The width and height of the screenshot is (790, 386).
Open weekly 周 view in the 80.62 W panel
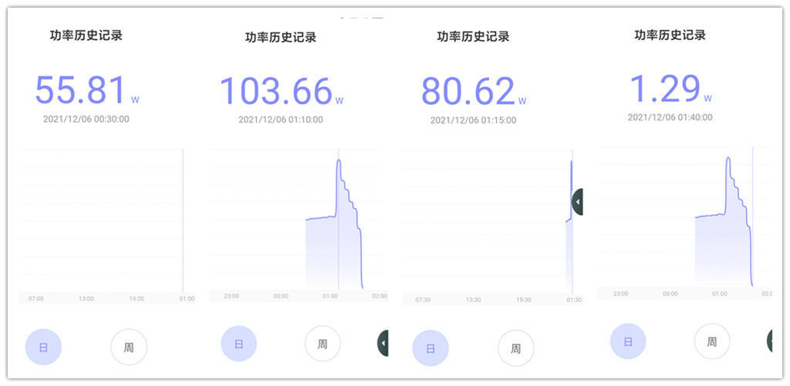(x=515, y=348)
